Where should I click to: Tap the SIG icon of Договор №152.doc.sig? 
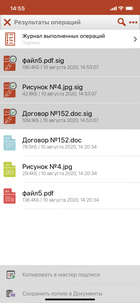[x=10, y=116]
